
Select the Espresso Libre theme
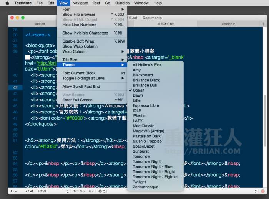(x=155, y=105)
